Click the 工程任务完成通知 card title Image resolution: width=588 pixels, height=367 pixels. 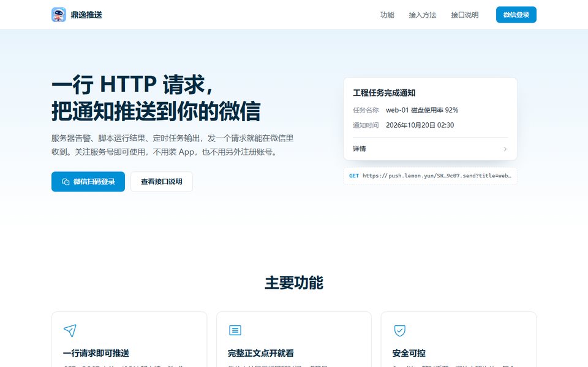(384, 93)
